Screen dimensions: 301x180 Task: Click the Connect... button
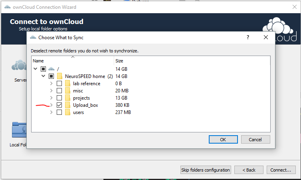pos(281,170)
